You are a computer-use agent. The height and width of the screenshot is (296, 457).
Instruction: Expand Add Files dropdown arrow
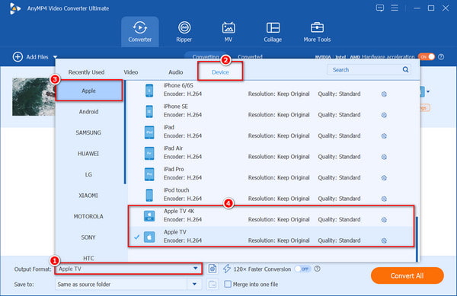[x=55, y=57]
